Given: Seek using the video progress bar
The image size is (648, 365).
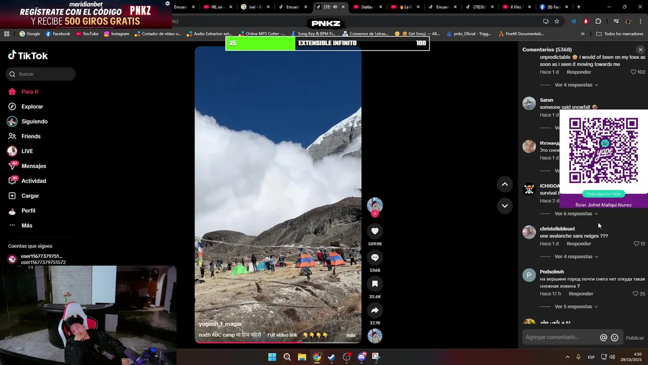Looking at the screenshot, I should pos(278,342).
